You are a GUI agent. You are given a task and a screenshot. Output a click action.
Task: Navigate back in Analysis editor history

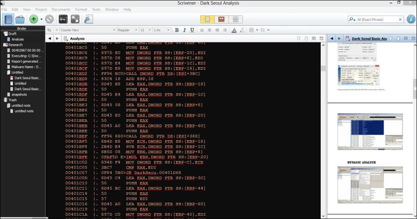(50, 39)
